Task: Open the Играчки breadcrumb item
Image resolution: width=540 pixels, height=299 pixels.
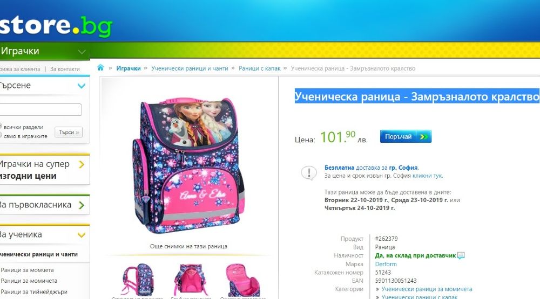Action: [129, 68]
